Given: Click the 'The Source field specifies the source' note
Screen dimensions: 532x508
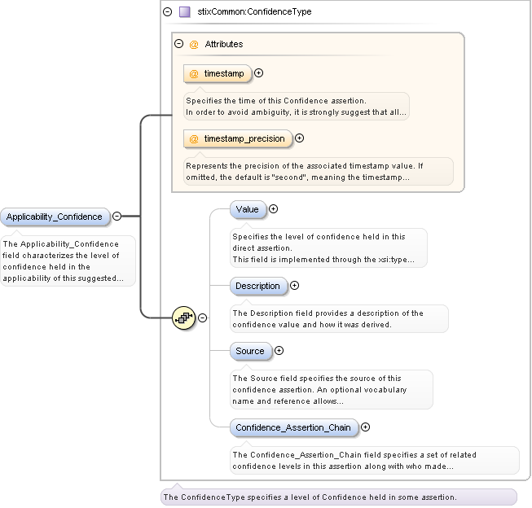Looking at the screenshot, I should [x=331, y=390].
